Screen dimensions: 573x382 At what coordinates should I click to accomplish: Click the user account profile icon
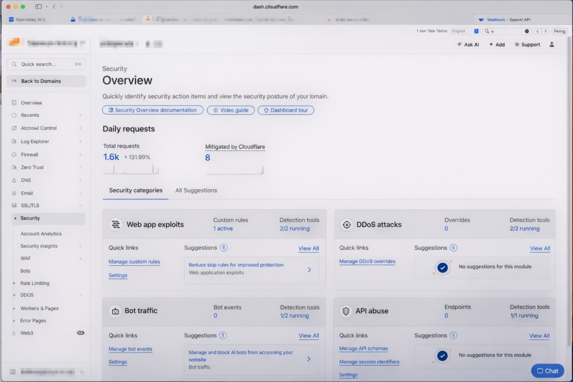tap(552, 45)
